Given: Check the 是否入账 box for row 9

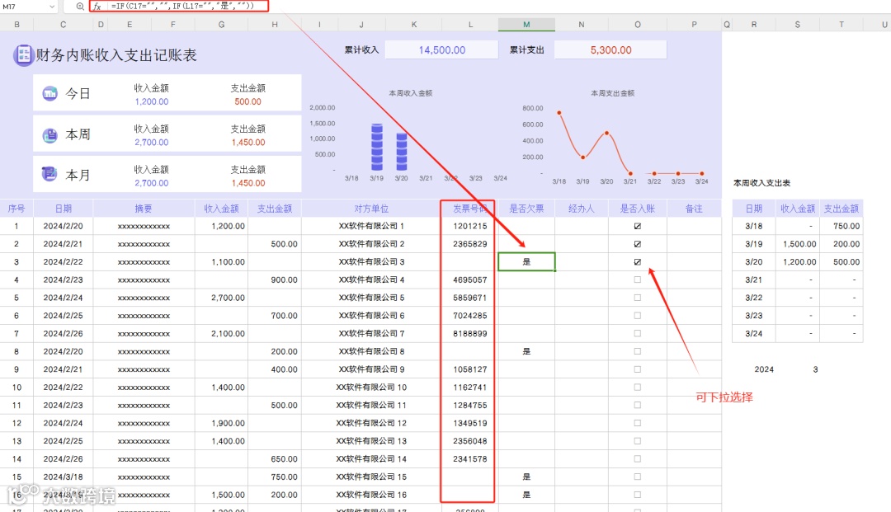Looking at the screenshot, I should [638, 369].
